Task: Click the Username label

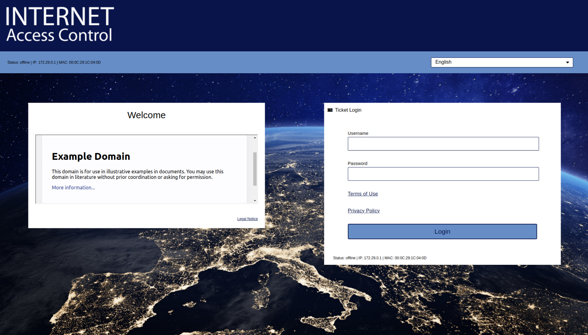Action: pyautogui.click(x=358, y=133)
